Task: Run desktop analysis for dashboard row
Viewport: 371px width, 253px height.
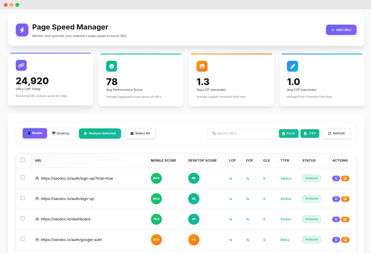Action: tap(345, 219)
